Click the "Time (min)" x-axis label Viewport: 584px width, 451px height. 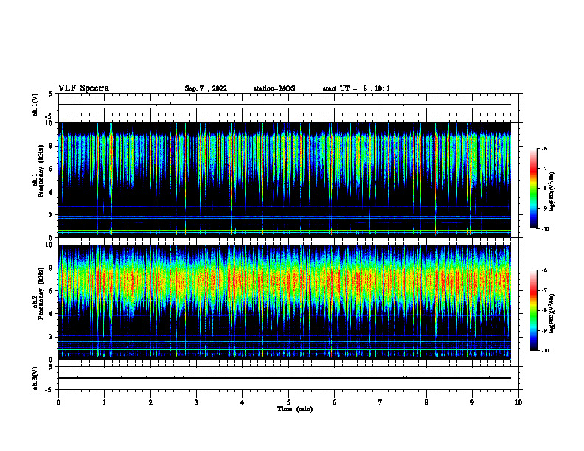295,409
